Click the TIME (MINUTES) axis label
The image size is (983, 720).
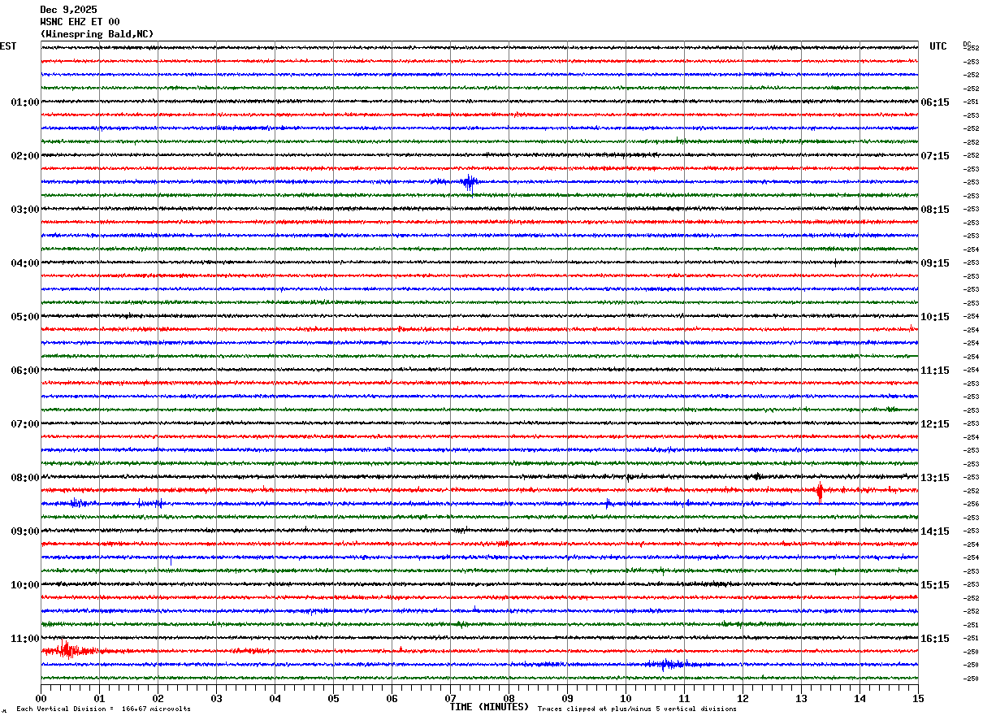pos(489,707)
